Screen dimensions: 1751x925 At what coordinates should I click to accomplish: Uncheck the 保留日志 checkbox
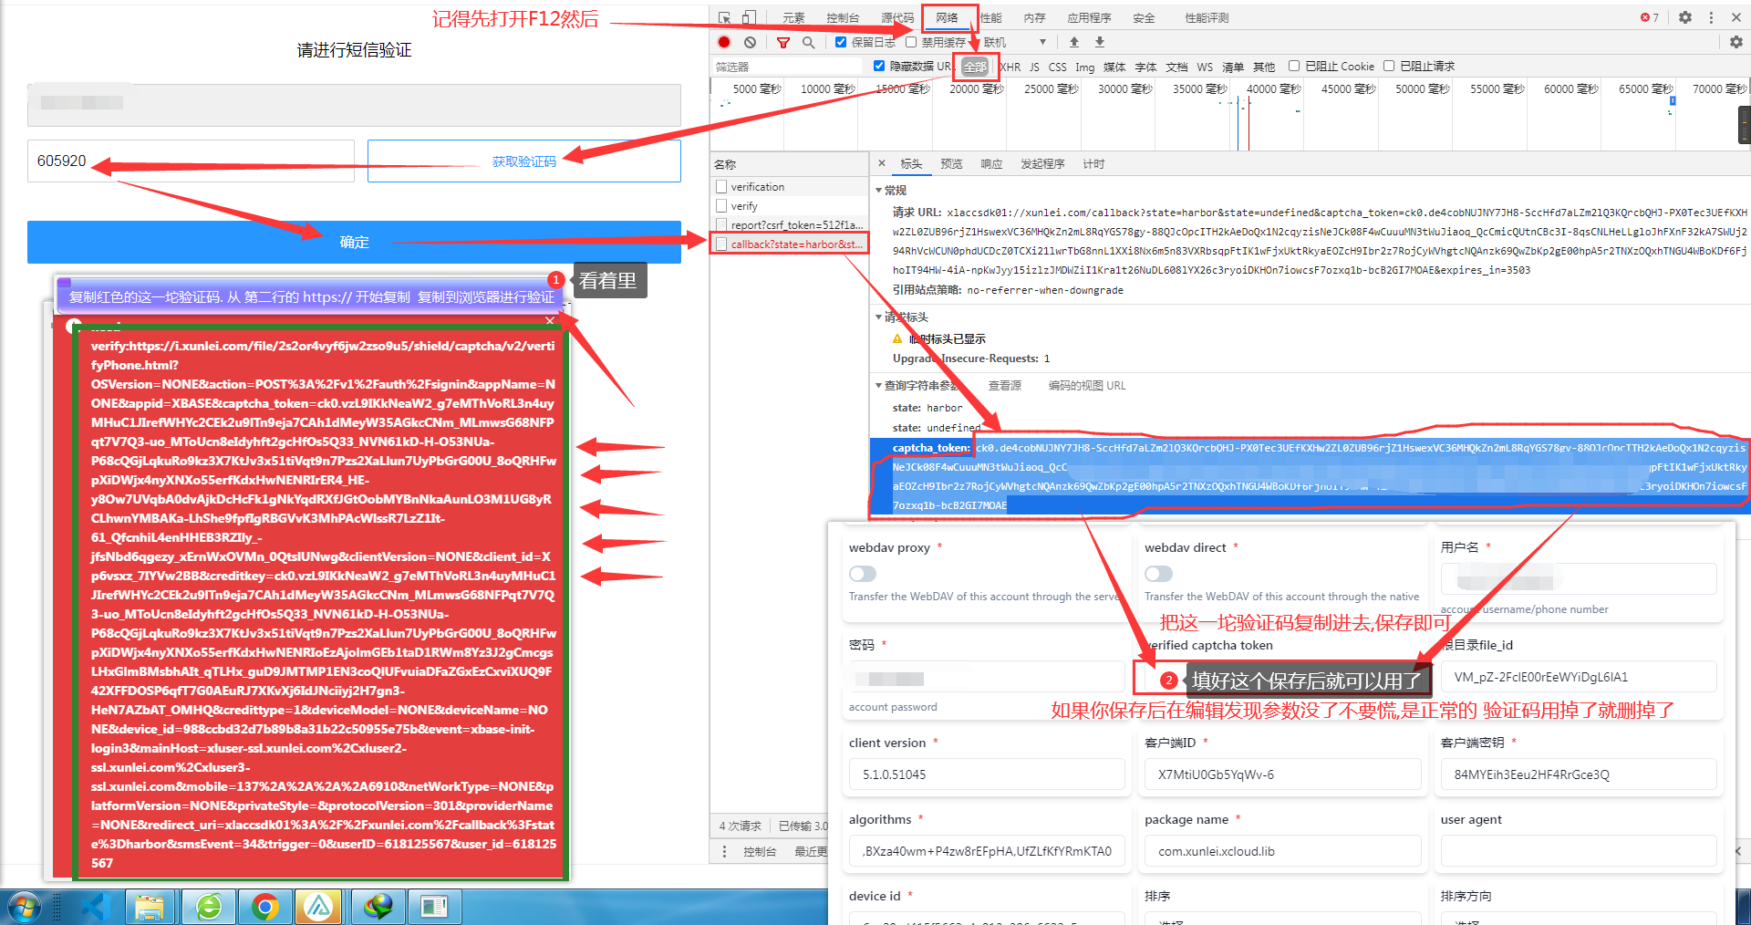841,42
